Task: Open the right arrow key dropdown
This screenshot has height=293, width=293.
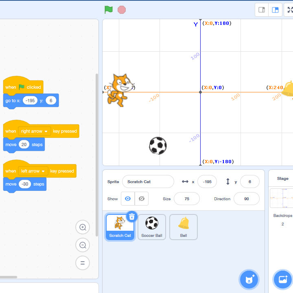Action: [x=34, y=131]
